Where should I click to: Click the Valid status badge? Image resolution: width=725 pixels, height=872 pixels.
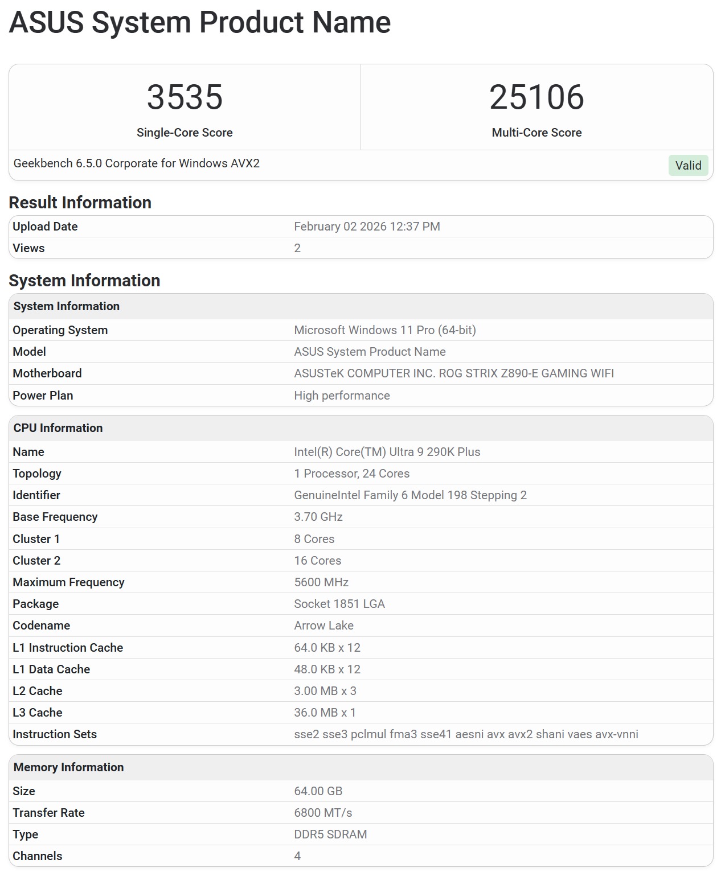688,166
